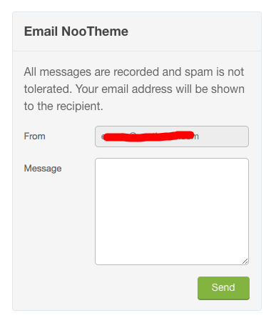Viewport: 276px width, 318px height.
Task: Click 'All messages are recorded' text line
Action: coord(91,71)
